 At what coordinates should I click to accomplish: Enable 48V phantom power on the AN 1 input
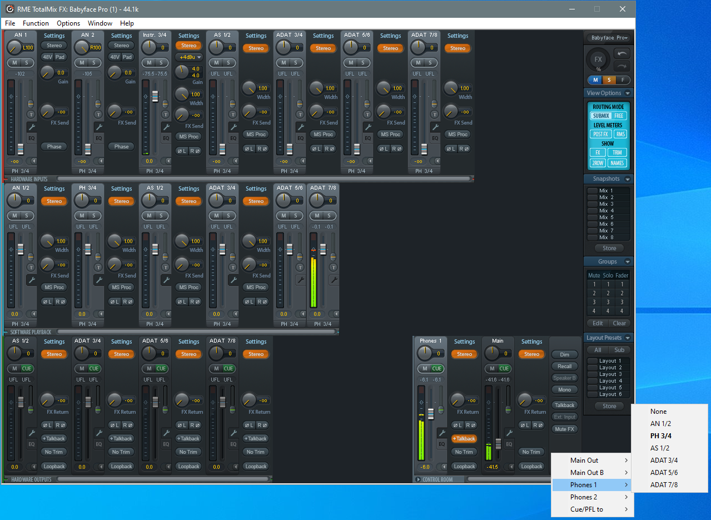coord(47,57)
